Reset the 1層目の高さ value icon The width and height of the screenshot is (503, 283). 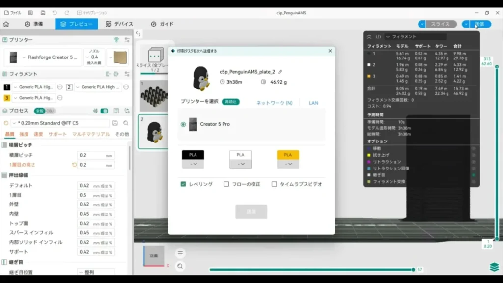click(74, 165)
